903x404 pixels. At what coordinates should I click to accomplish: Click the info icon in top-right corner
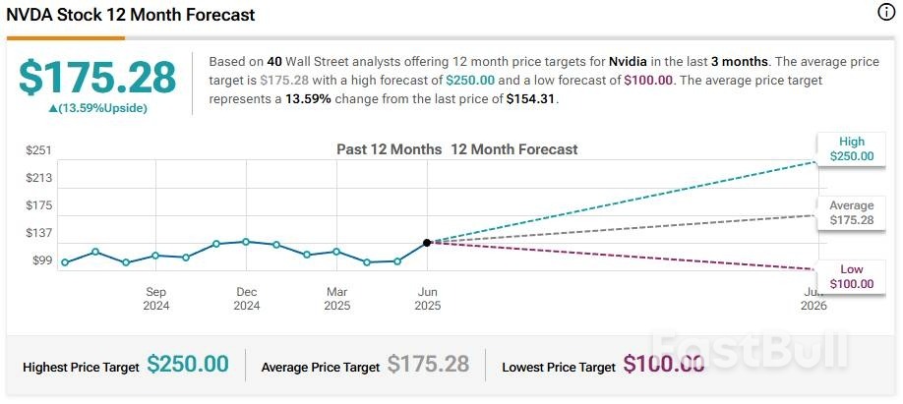(884, 13)
